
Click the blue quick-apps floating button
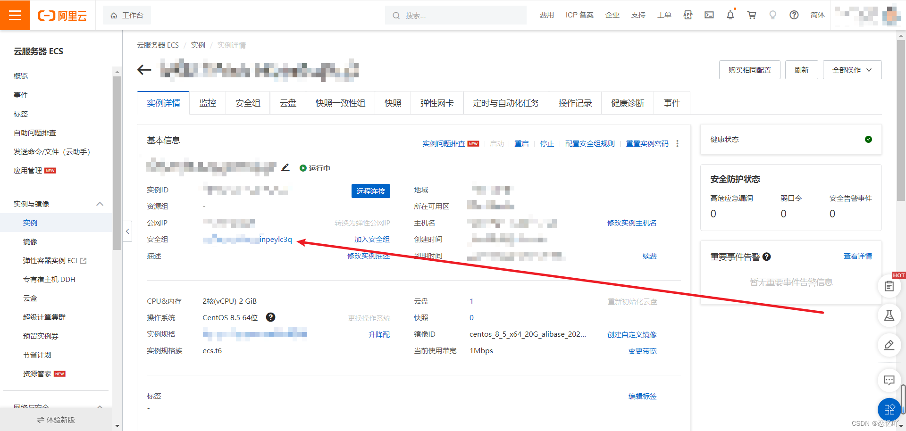tap(889, 409)
